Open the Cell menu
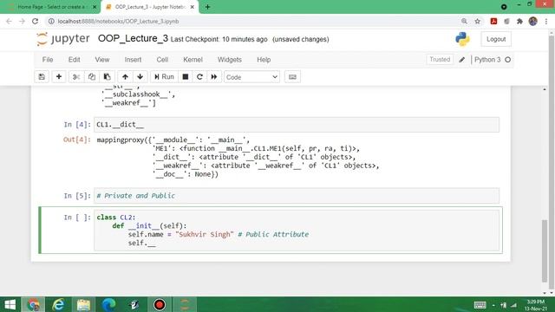Screen dimensions: 555x312 point(162,60)
